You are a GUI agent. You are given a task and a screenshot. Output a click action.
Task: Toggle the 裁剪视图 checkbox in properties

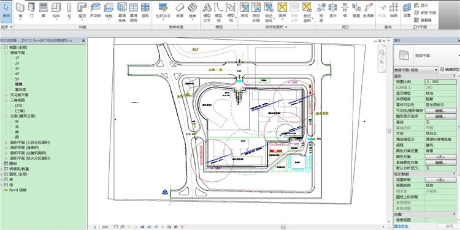[427, 220]
